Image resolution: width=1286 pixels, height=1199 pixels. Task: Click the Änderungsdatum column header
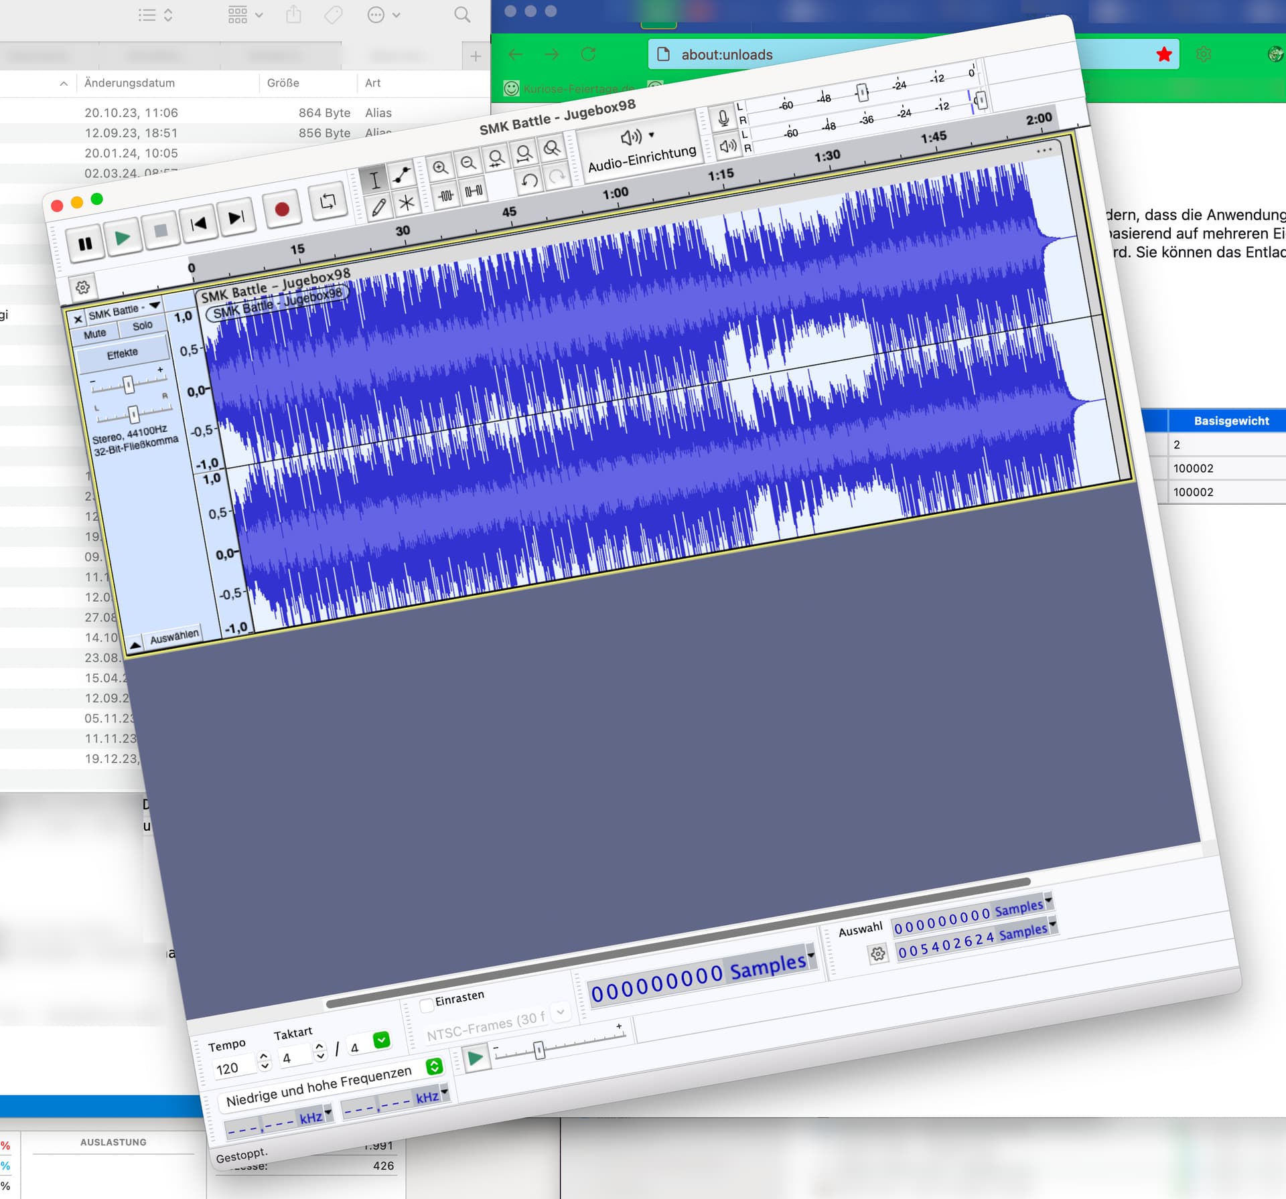(129, 83)
